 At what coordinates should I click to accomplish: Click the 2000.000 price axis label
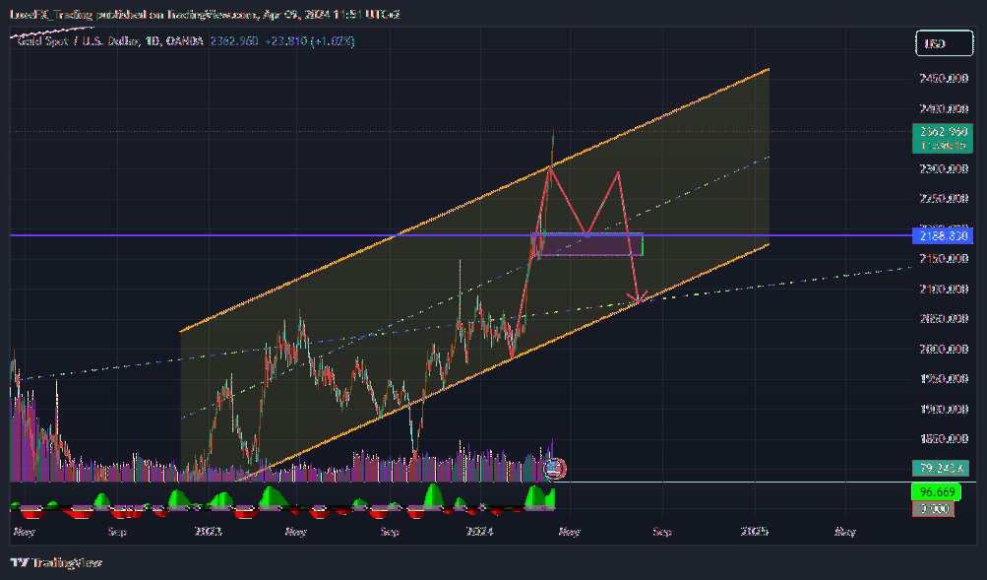point(944,349)
